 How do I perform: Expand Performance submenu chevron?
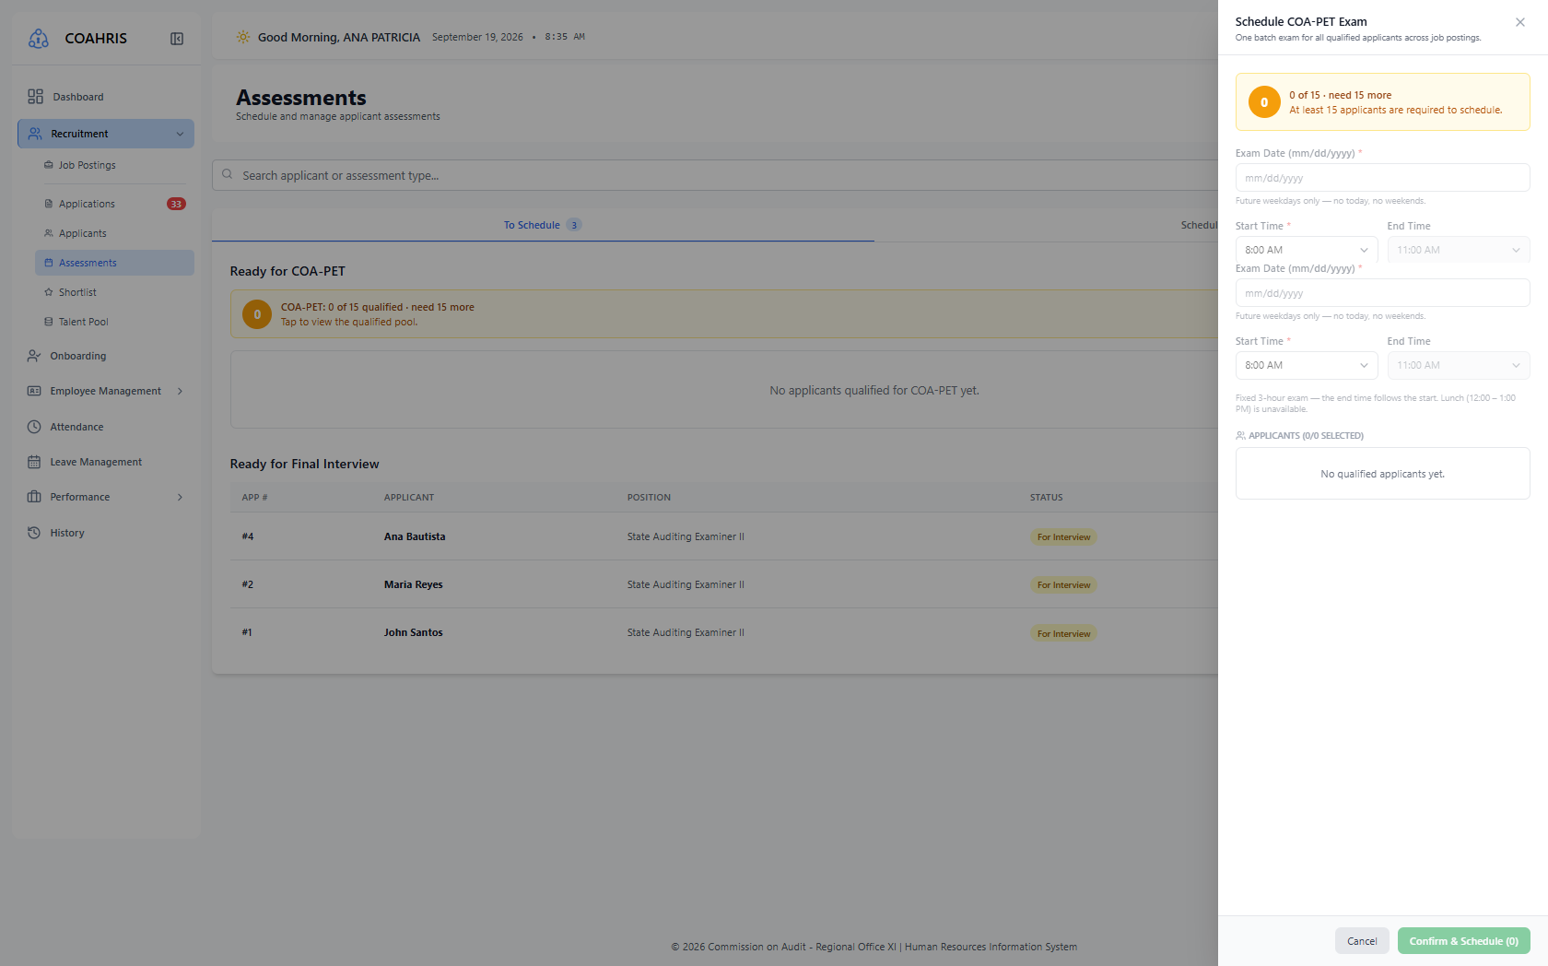pyautogui.click(x=180, y=497)
